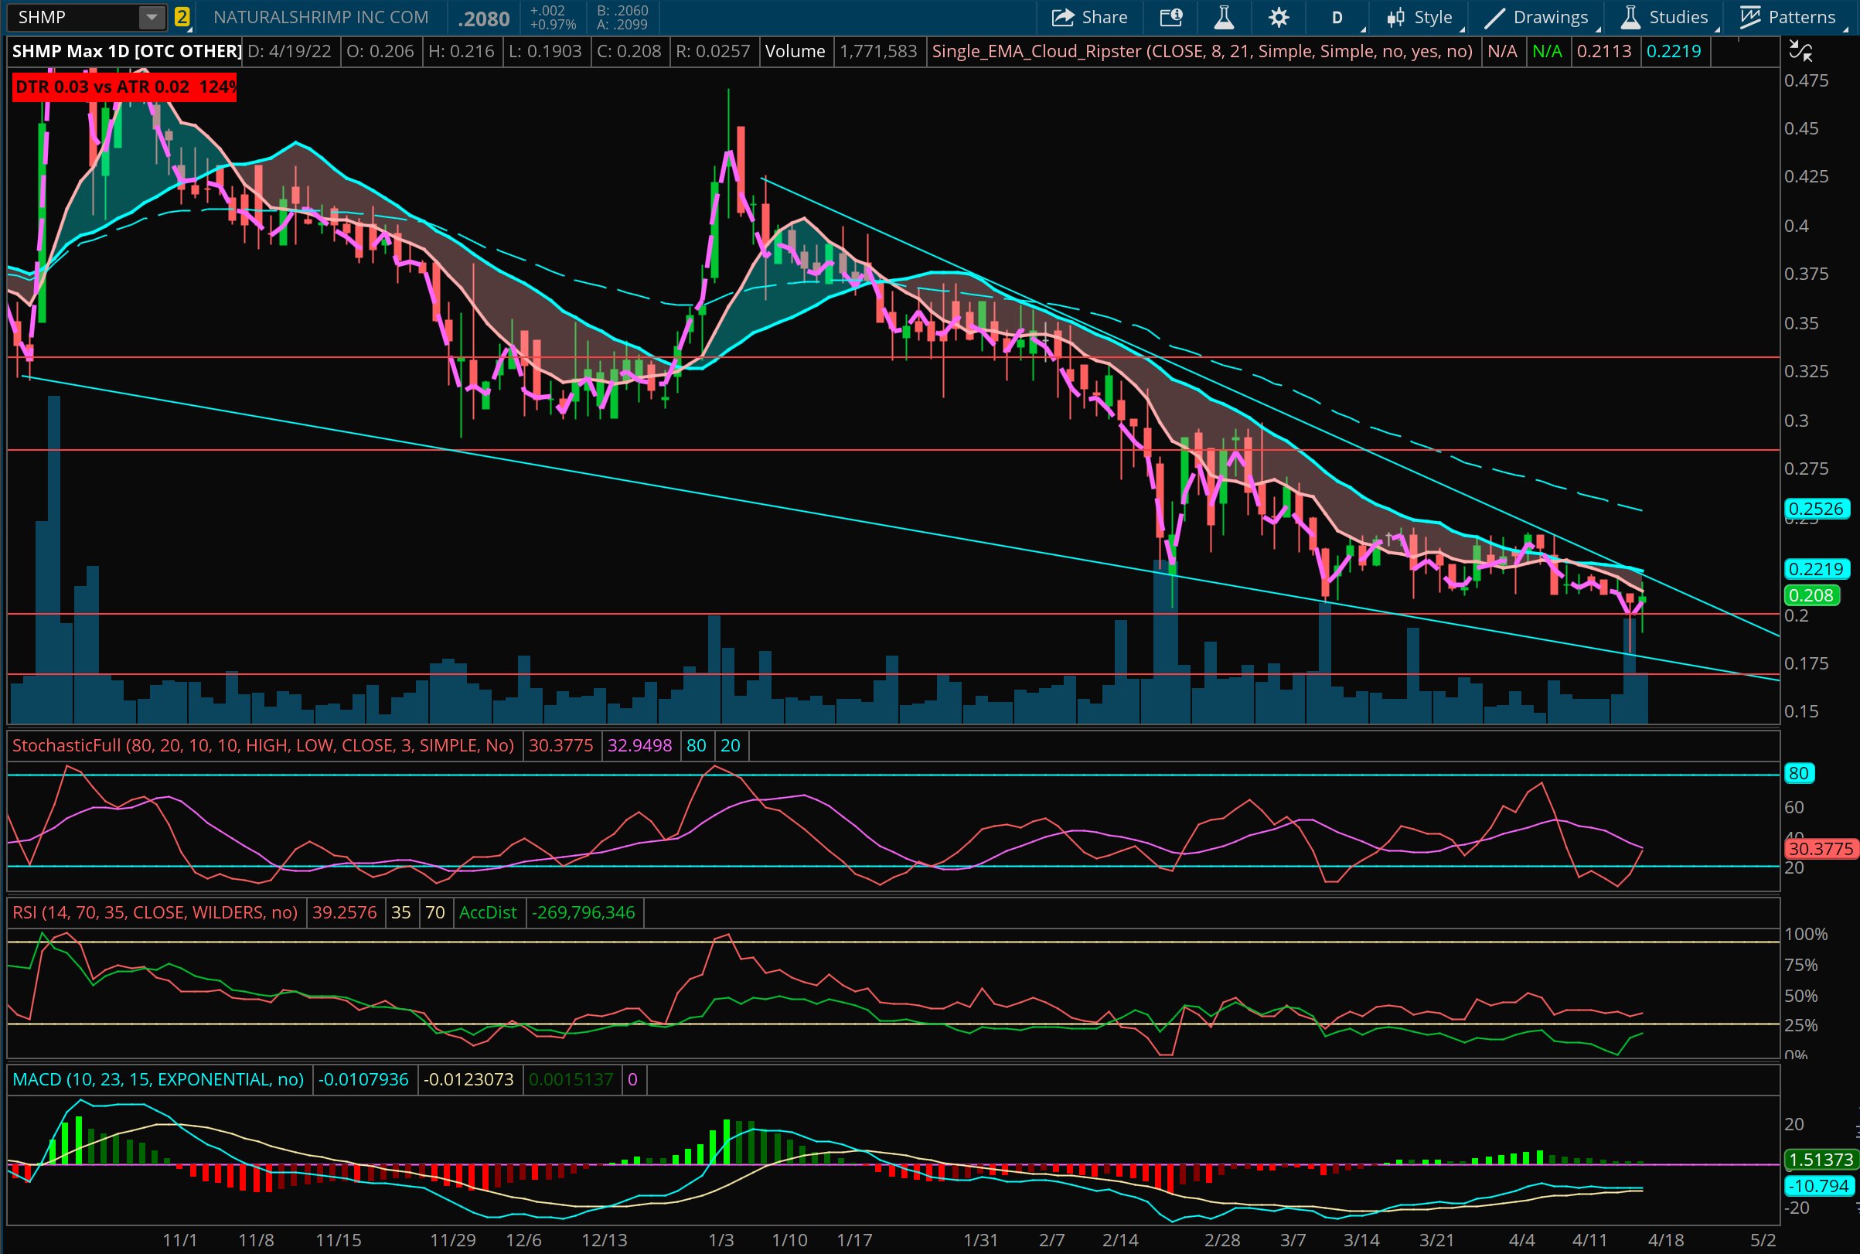Click the RSI (14, 70, 35) study label
This screenshot has width=1860, height=1254.
click(x=155, y=912)
